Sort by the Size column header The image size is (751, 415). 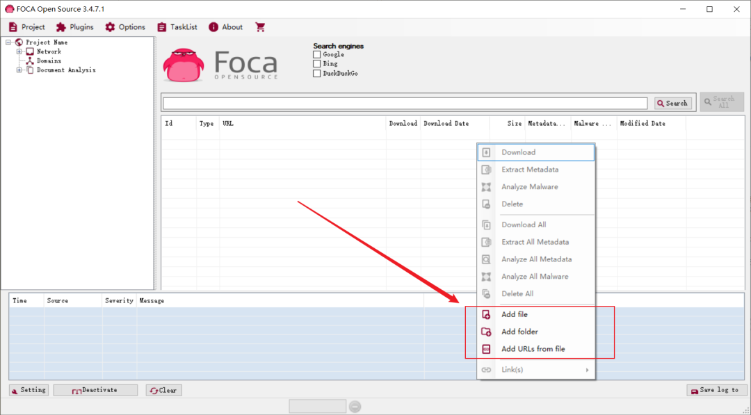[x=507, y=124]
